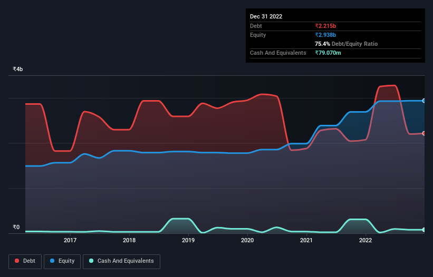Click the blue Equity legend dot
The width and height of the screenshot is (433, 277).
52,261
